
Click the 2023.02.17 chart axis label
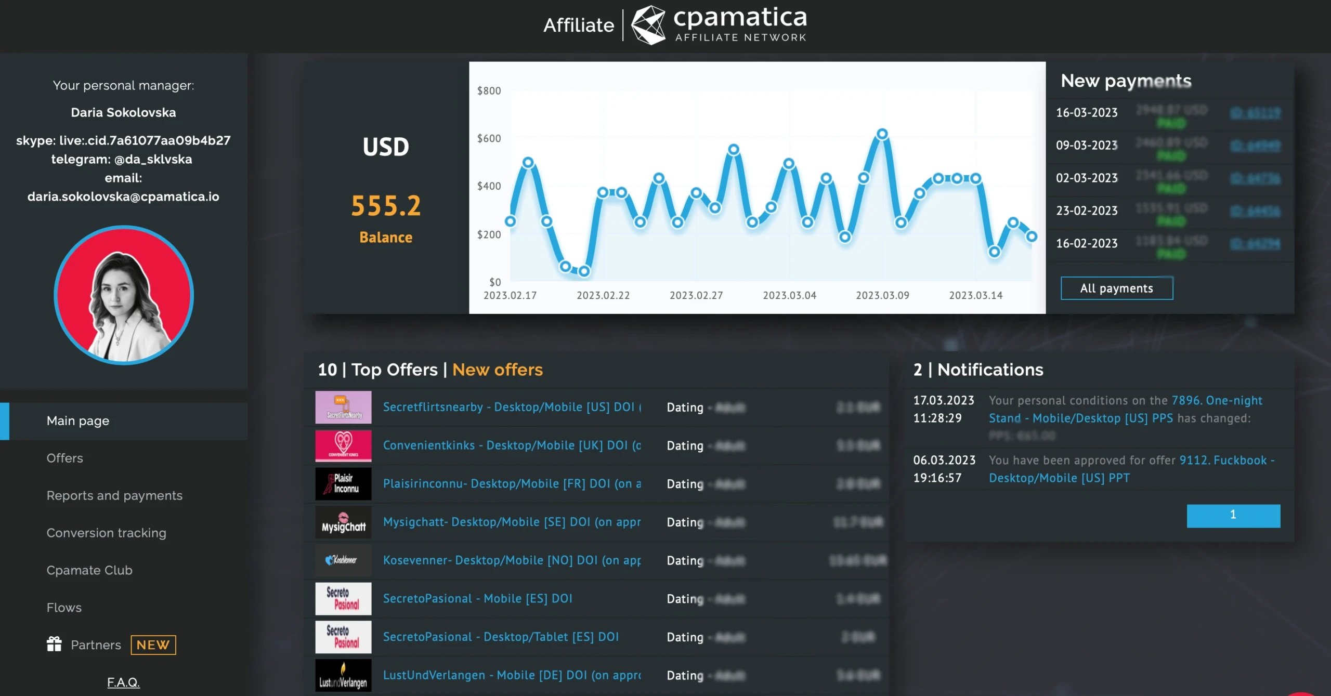click(510, 295)
